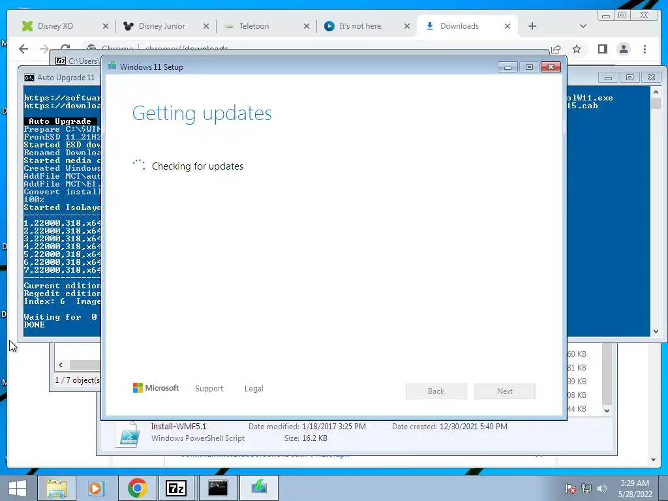Click the Install-WMF5.1 file name
The image size is (668, 501).
(x=179, y=427)
